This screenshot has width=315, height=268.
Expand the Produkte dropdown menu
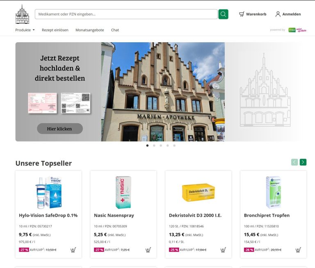tap(25, 30)
